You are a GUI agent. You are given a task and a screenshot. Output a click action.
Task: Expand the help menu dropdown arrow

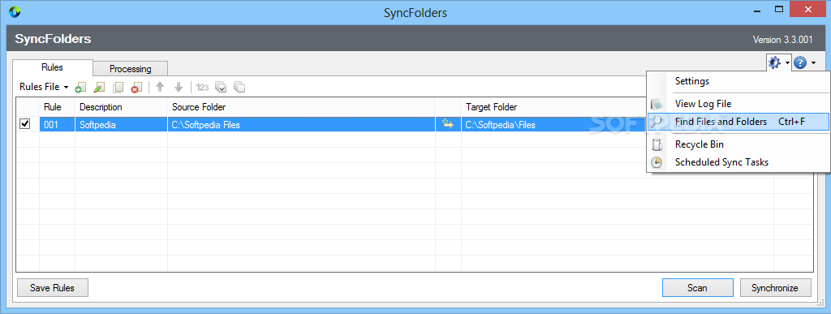813,63
